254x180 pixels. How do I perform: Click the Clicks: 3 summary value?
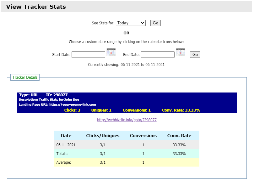(72, 110)
